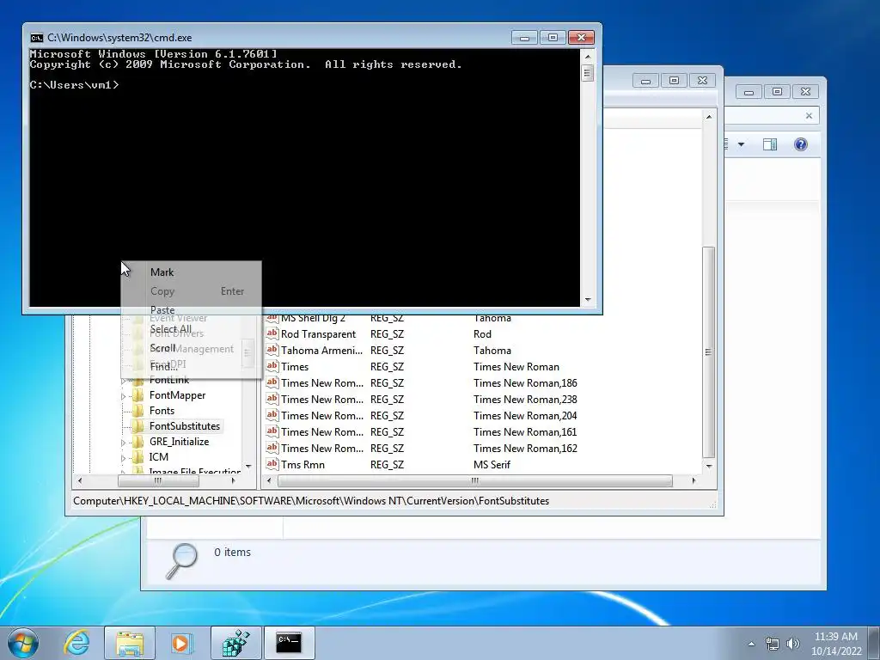Select the ICM registry key
Viewport: 880px width, 660px height.
pos(159,457)
